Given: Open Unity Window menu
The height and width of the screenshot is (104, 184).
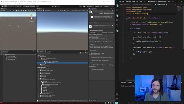Looking at the screenshot, I should coord(29,4).
